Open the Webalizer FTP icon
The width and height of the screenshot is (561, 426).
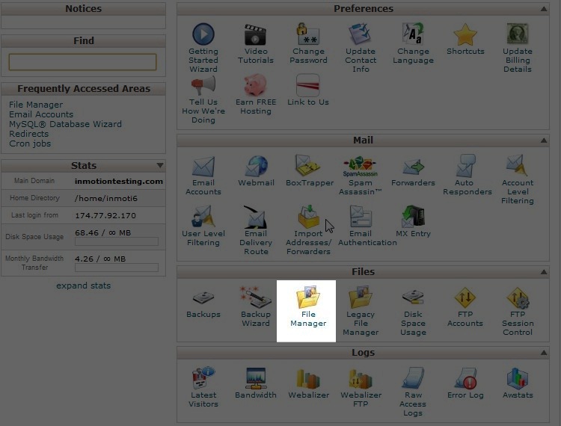[x=361, y=378]
